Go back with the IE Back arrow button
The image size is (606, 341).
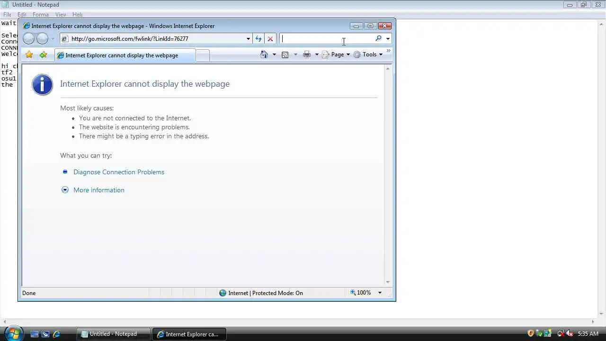(x=28, y=39)
